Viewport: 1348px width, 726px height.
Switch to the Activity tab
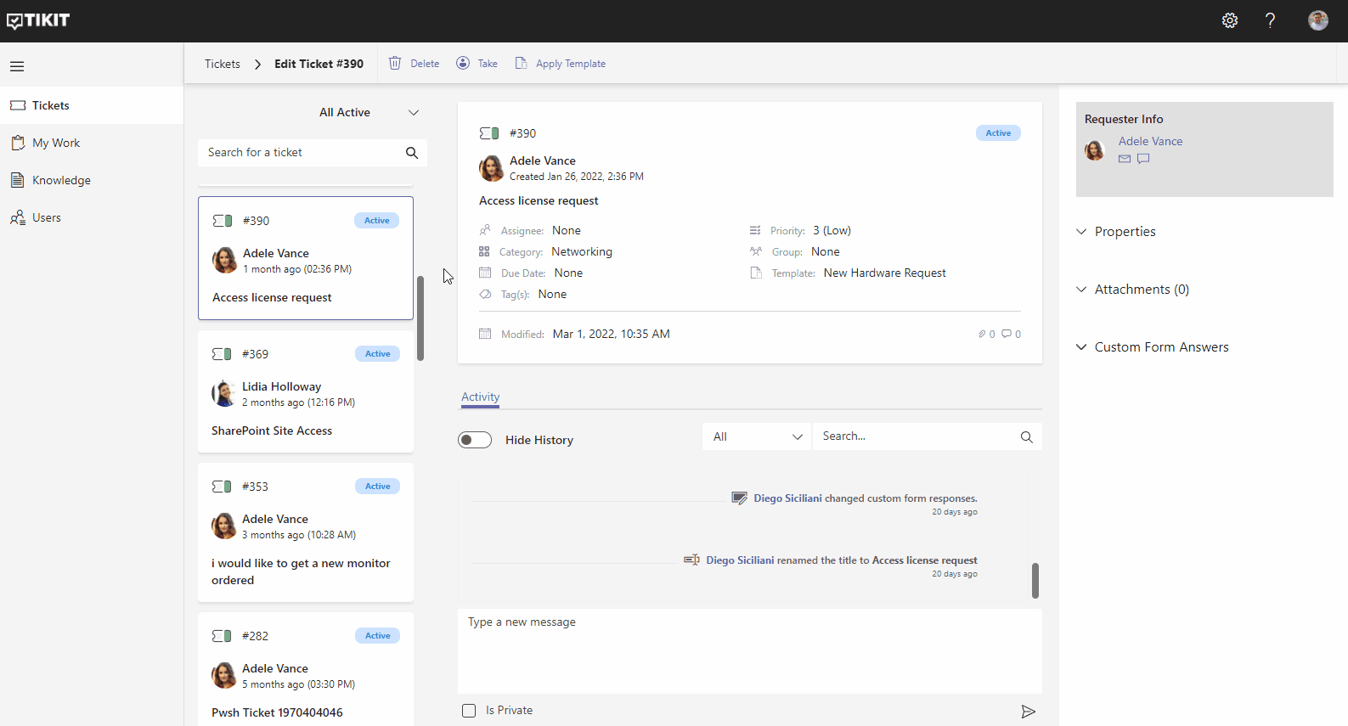click(x=480, y=397)
